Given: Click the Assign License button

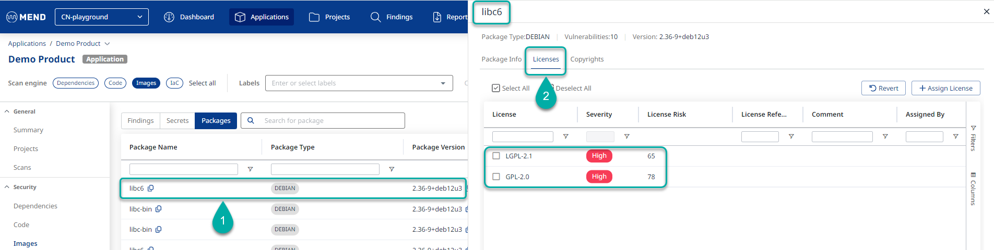Looking at the screenshot, I should (945, 88).
